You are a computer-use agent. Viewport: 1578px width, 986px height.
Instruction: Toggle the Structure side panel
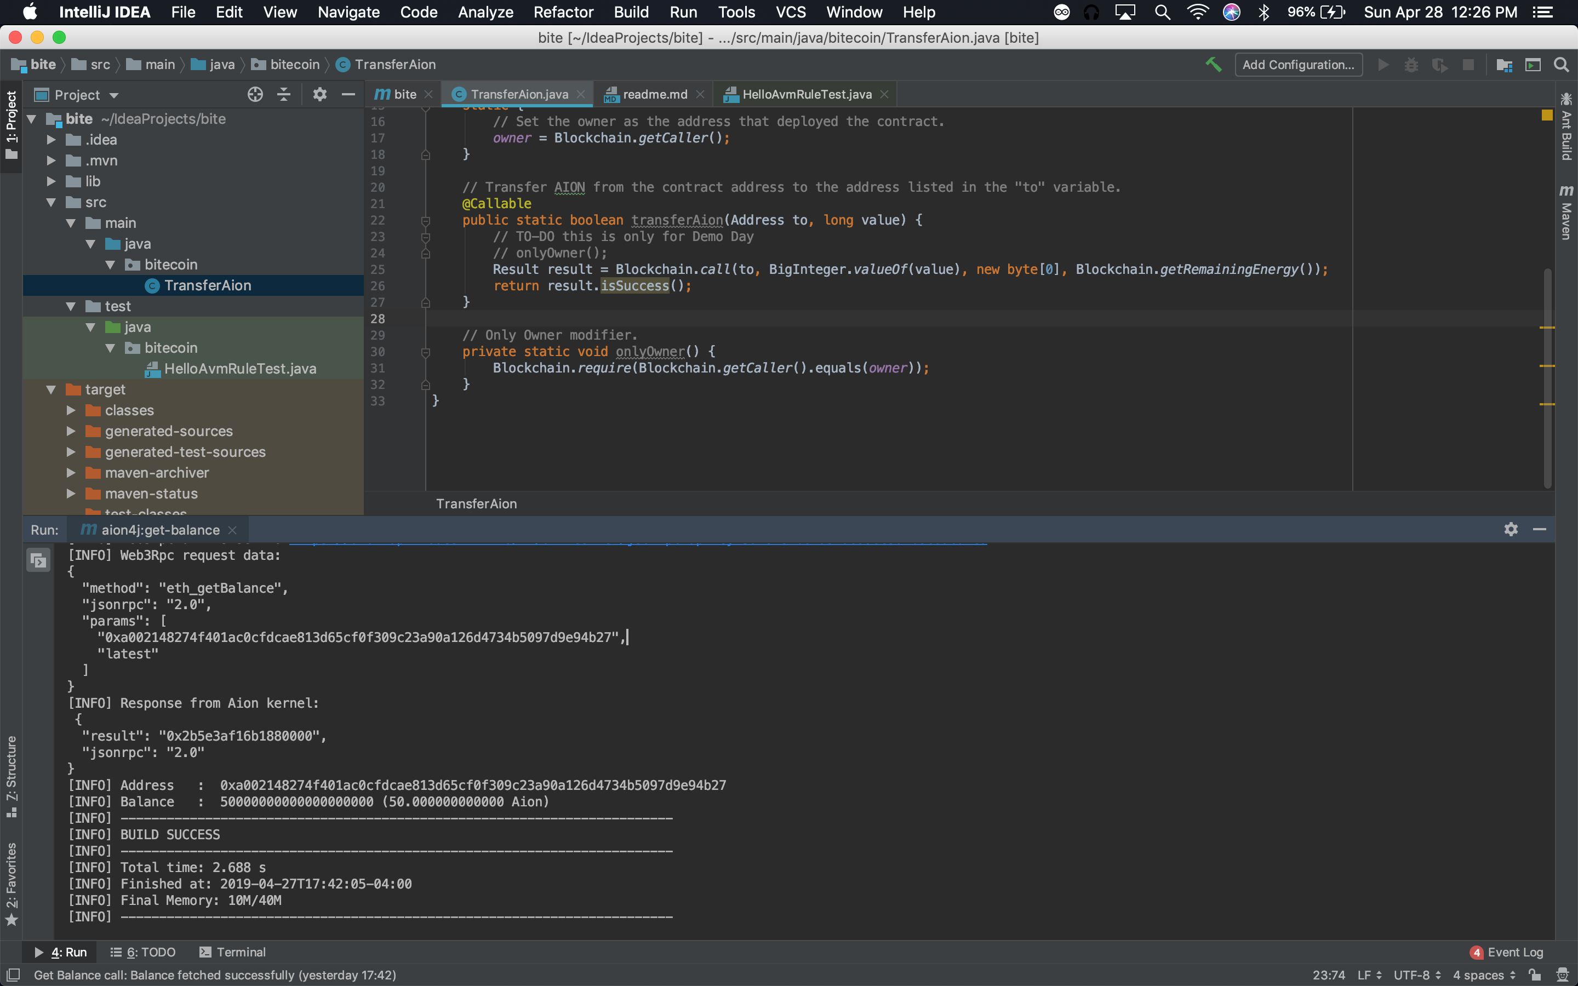pyautogui.click(x=11, y=776)
